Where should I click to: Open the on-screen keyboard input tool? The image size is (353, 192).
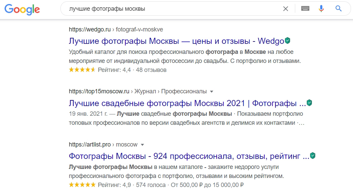pos(305,9)
